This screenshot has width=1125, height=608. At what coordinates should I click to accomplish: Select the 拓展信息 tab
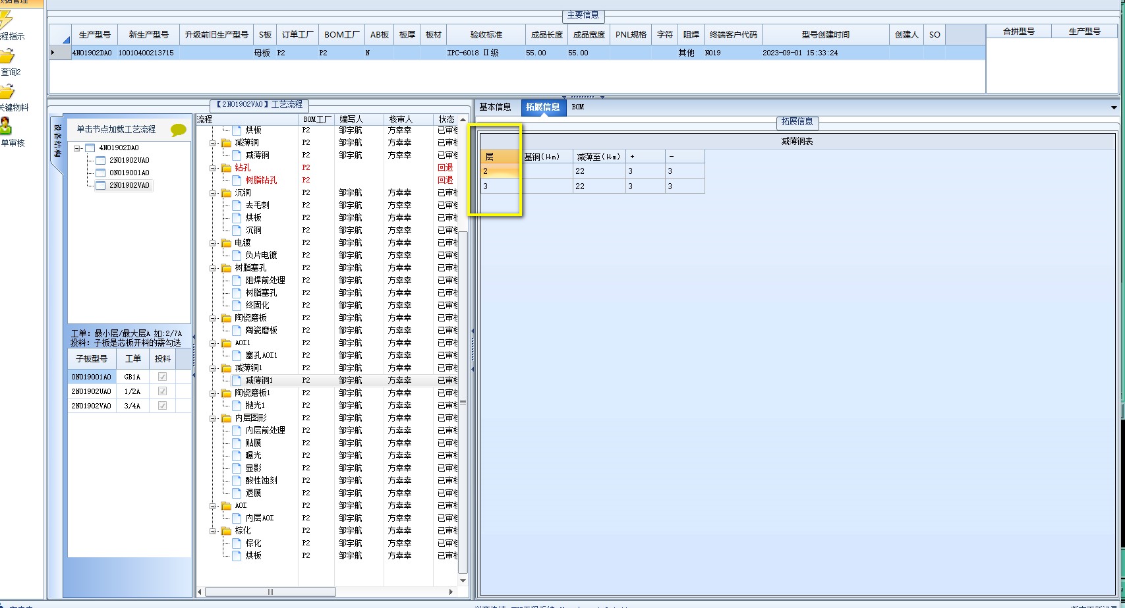click(x=543, y=107)
